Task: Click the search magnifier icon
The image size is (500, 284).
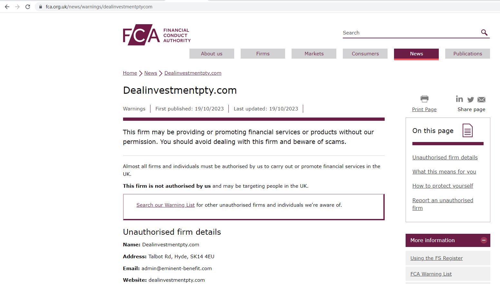Action: (x=484, y=33)
